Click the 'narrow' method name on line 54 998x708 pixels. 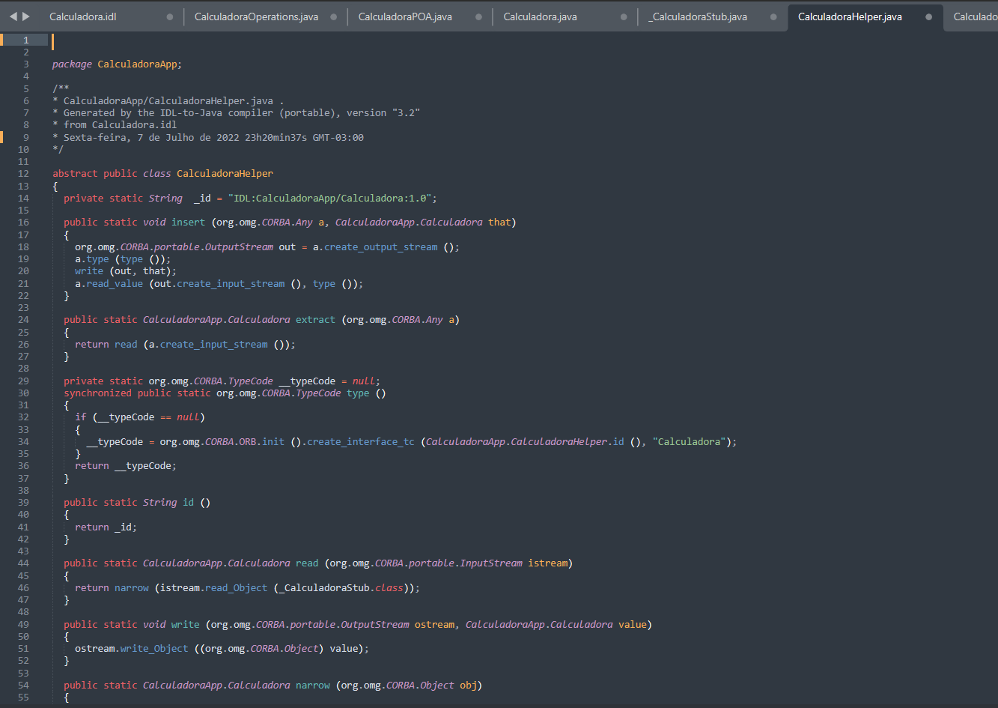tap(313, 685)
